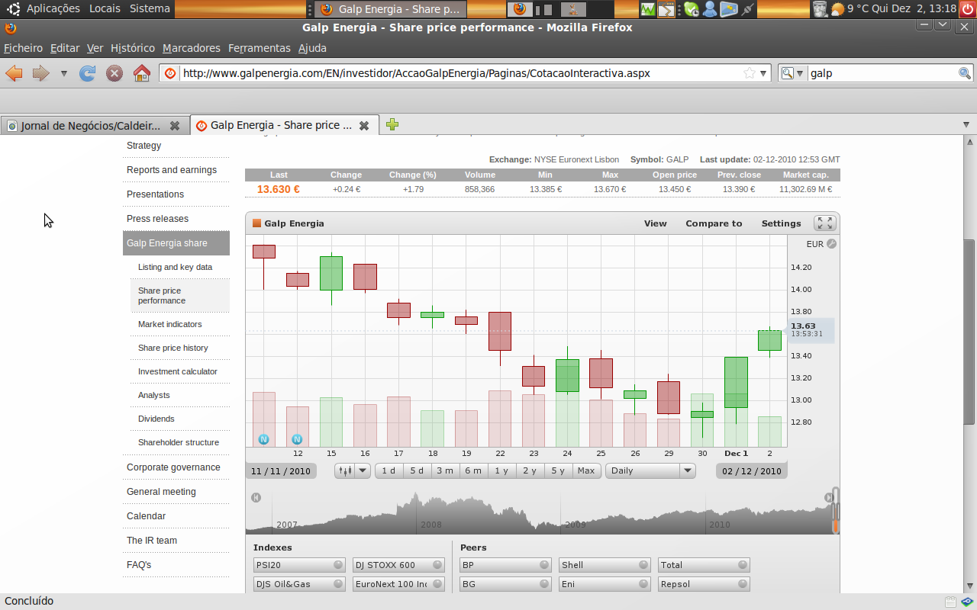
Task: Go to home page via house icon
Action: click(141, 73)
